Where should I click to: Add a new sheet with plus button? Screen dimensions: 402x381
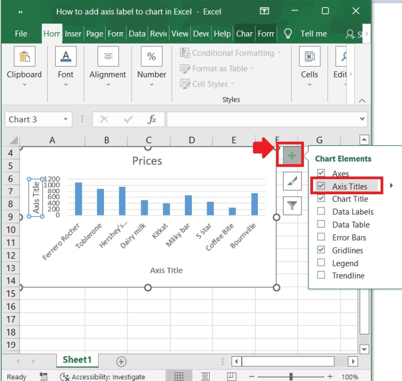pos(121,361)
